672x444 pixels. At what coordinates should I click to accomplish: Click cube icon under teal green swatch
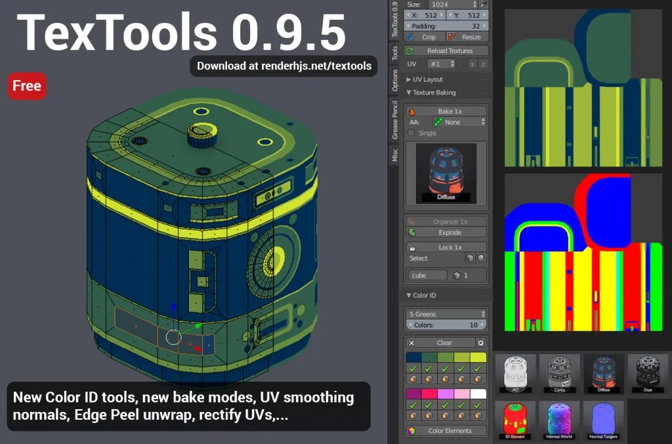click(x=429, y=379)
